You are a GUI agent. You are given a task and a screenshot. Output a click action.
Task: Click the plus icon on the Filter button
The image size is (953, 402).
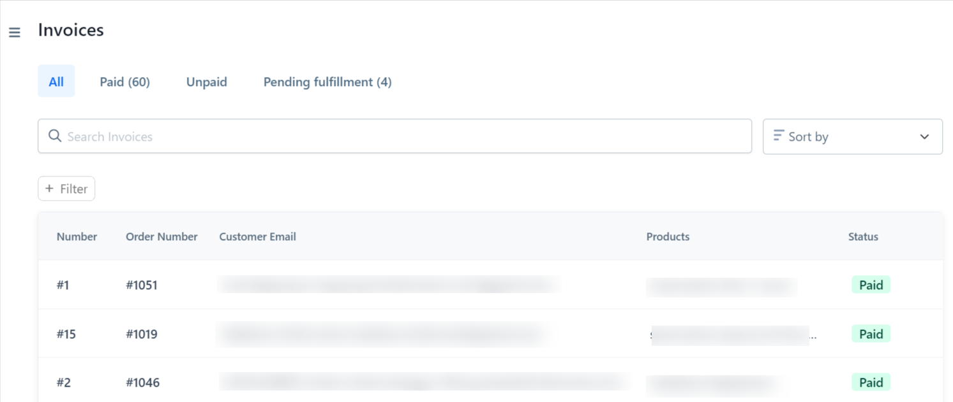coord(50,188)
